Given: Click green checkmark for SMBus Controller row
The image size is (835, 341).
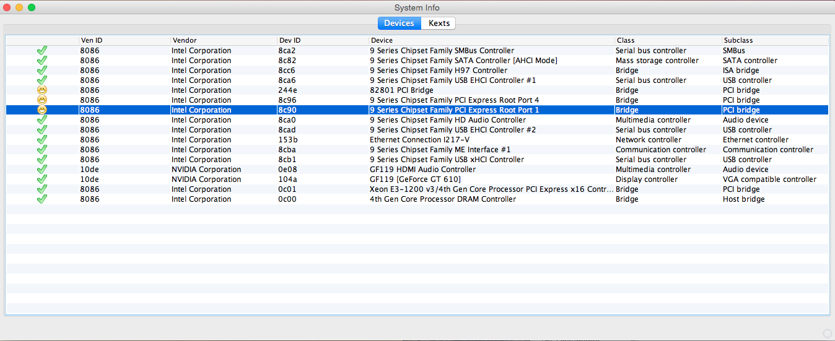Looking at the screenshot, I should pyautogui.click(x=42, y=51).
